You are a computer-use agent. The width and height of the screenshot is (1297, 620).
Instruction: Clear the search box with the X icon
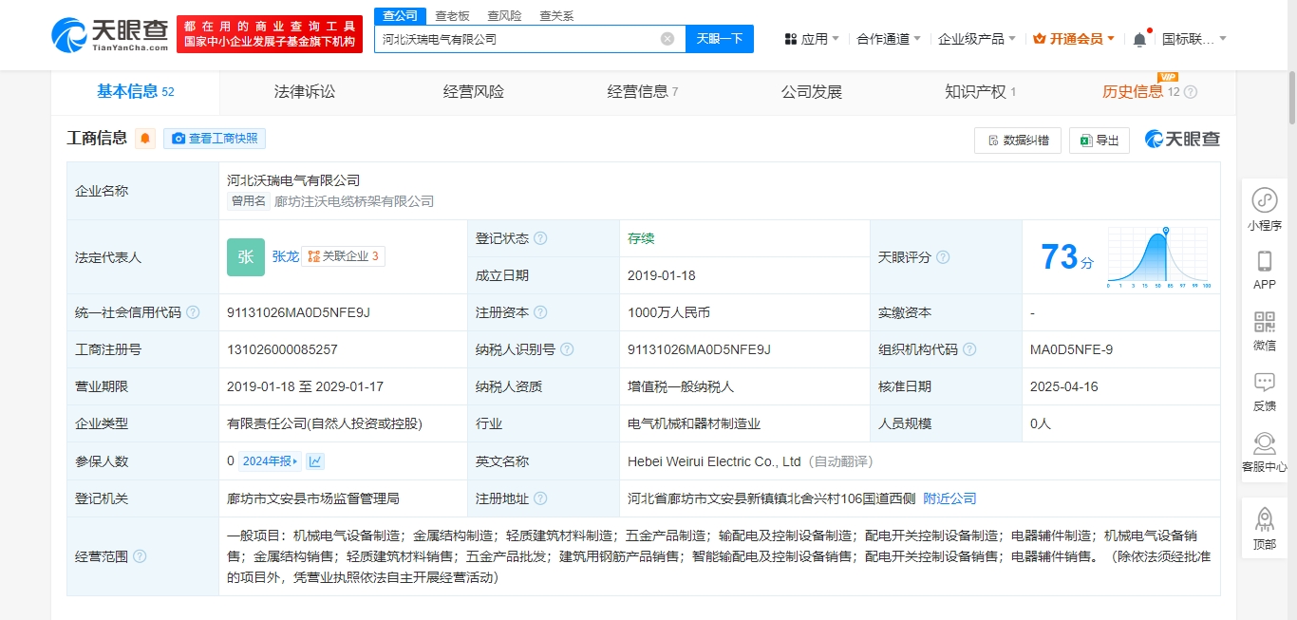(x=667, y=39)
